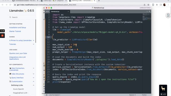Select the llamalocal.py tab in Sublime
The height and width of the screenshot is (96, 171).
pyautogui.click(x=60, y=11)
